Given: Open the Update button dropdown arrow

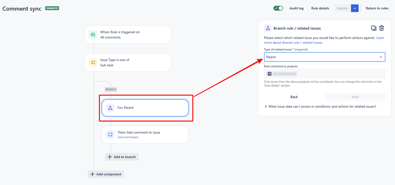Looking at the screenshot, I should click(x=355, y=8).
